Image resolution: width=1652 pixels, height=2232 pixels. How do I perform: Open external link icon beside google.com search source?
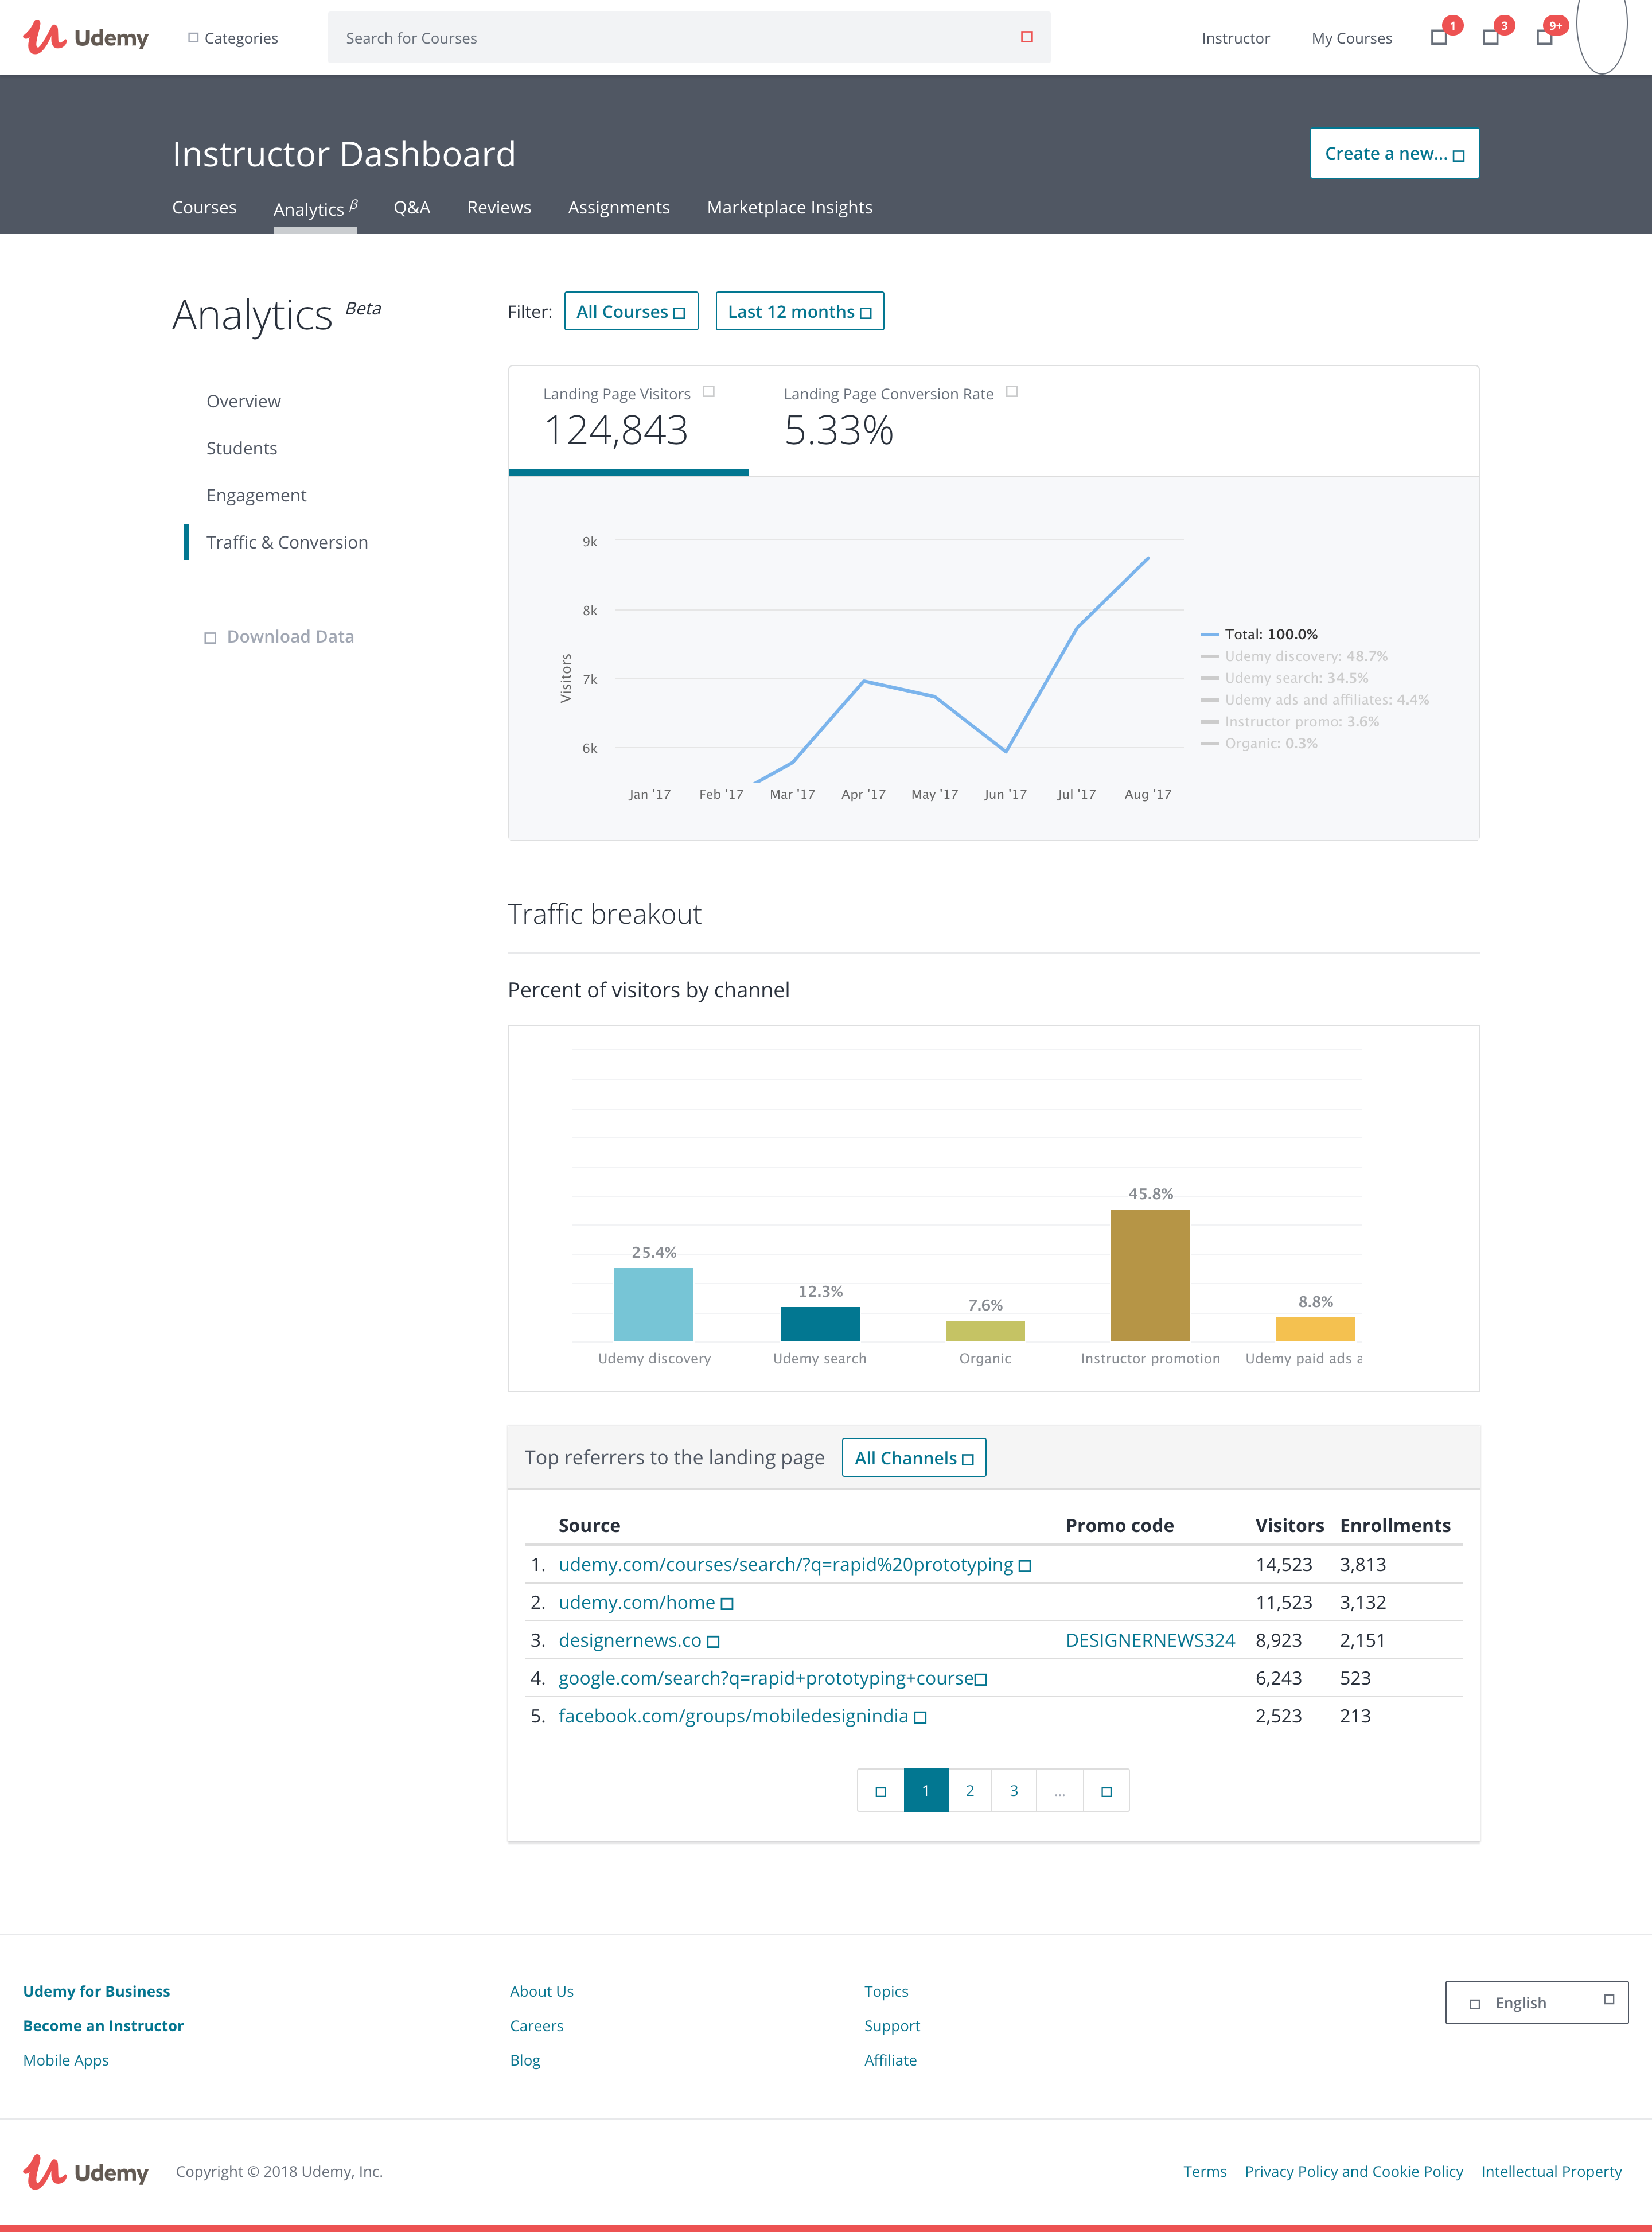coord(981,1680)
